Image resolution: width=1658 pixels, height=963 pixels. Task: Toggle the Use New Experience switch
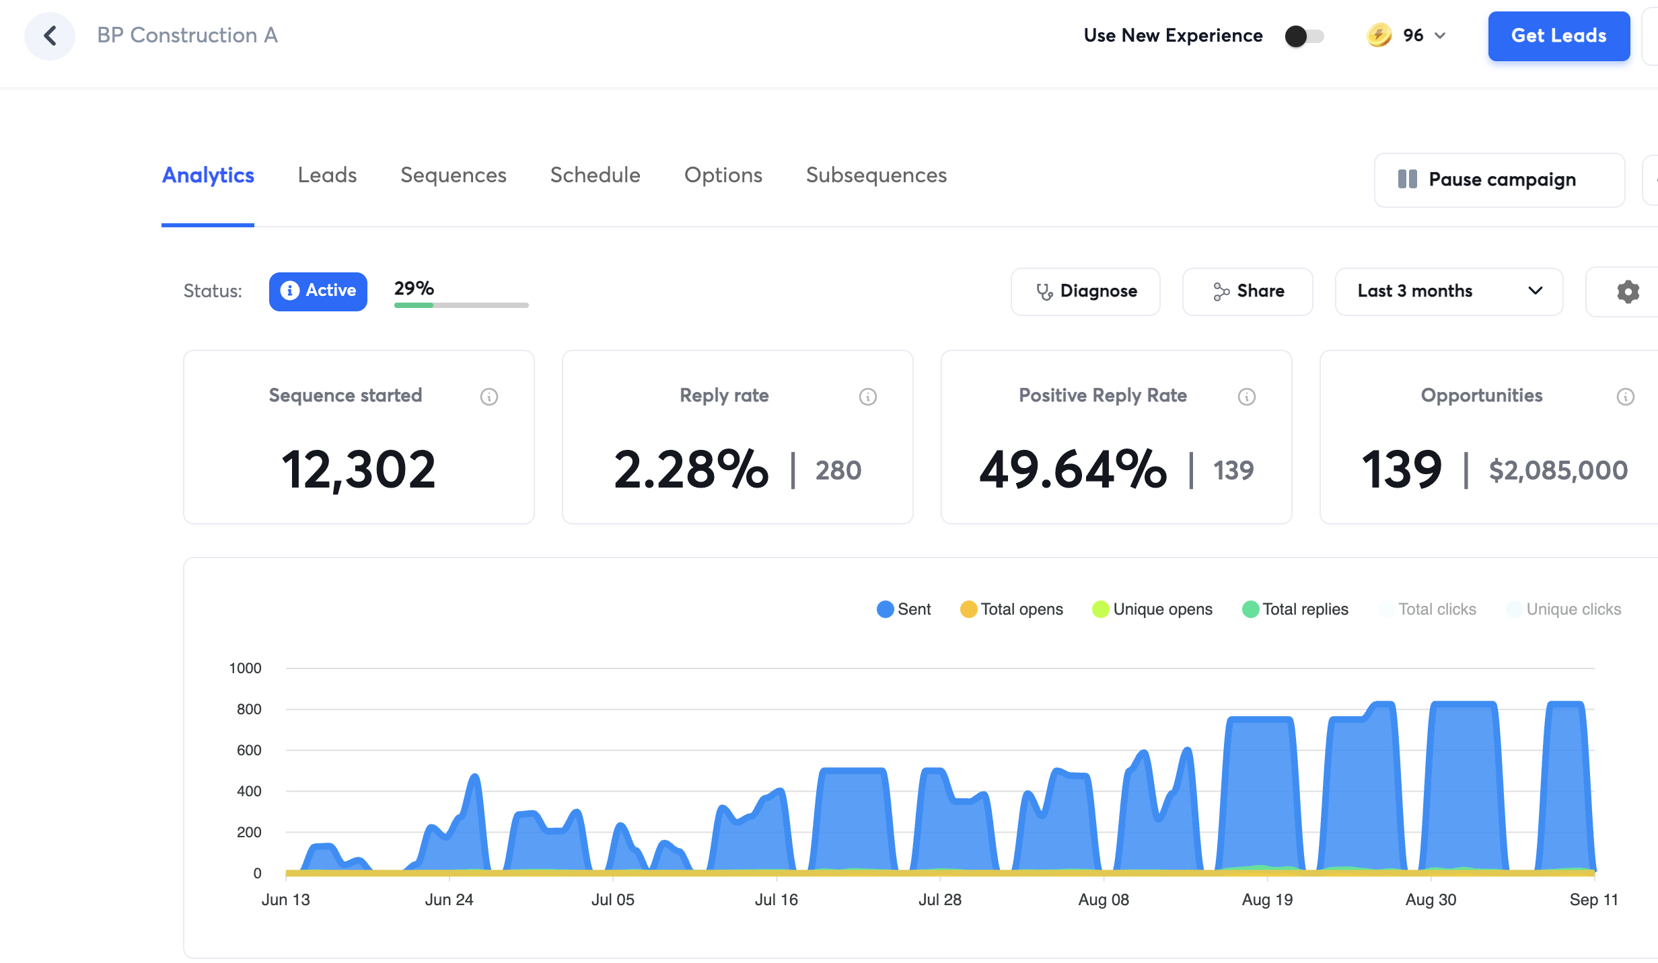click(x=1304, y=36)
